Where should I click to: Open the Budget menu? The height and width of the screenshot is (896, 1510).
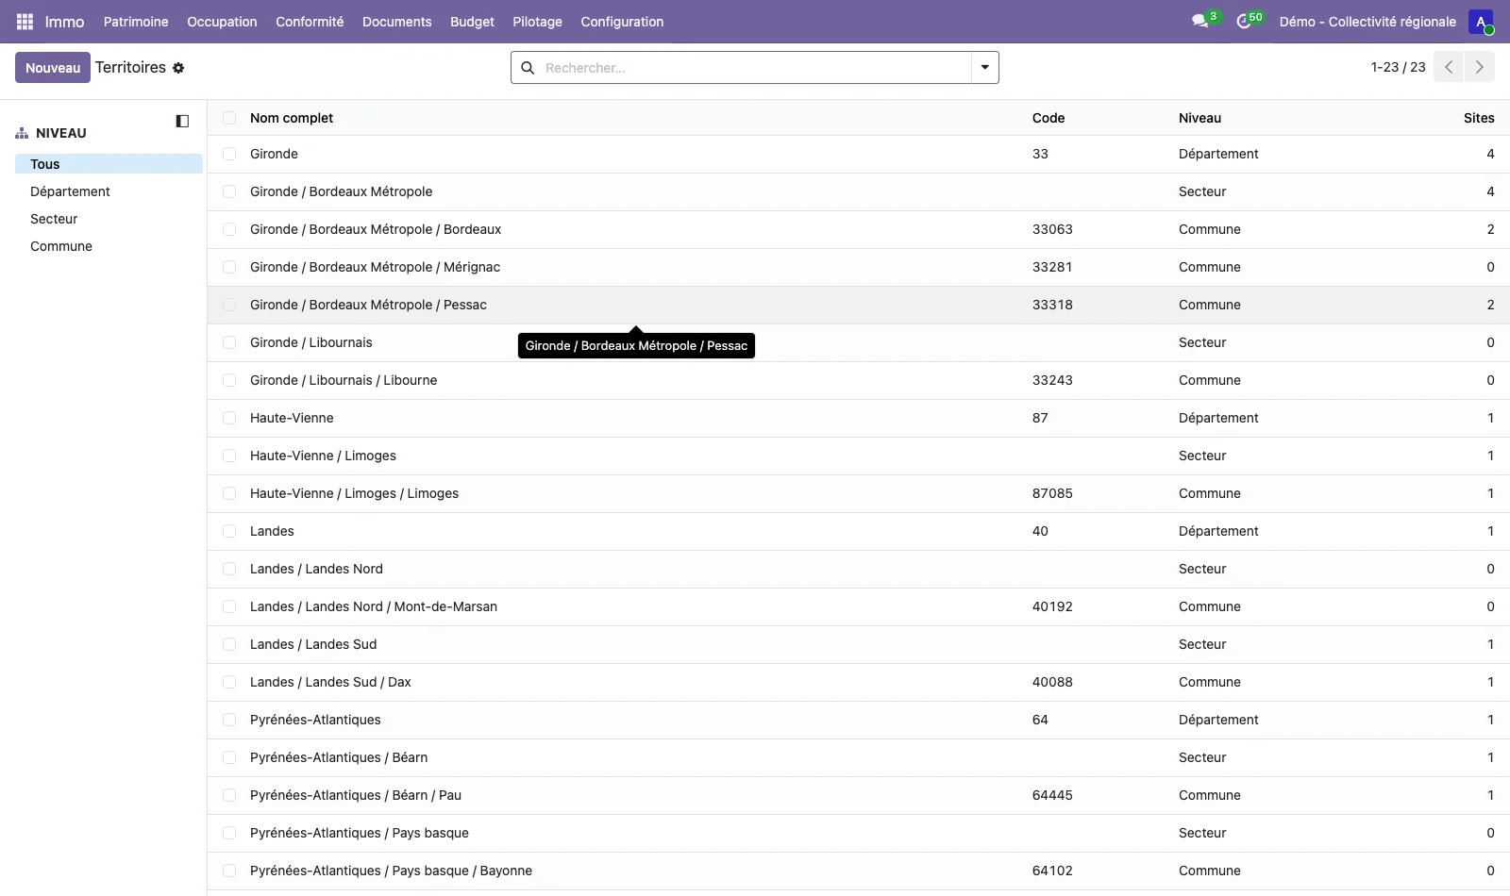tap(472, 22)
